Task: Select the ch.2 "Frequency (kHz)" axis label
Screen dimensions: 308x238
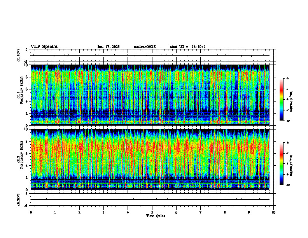Action: (x=21, y=155)
